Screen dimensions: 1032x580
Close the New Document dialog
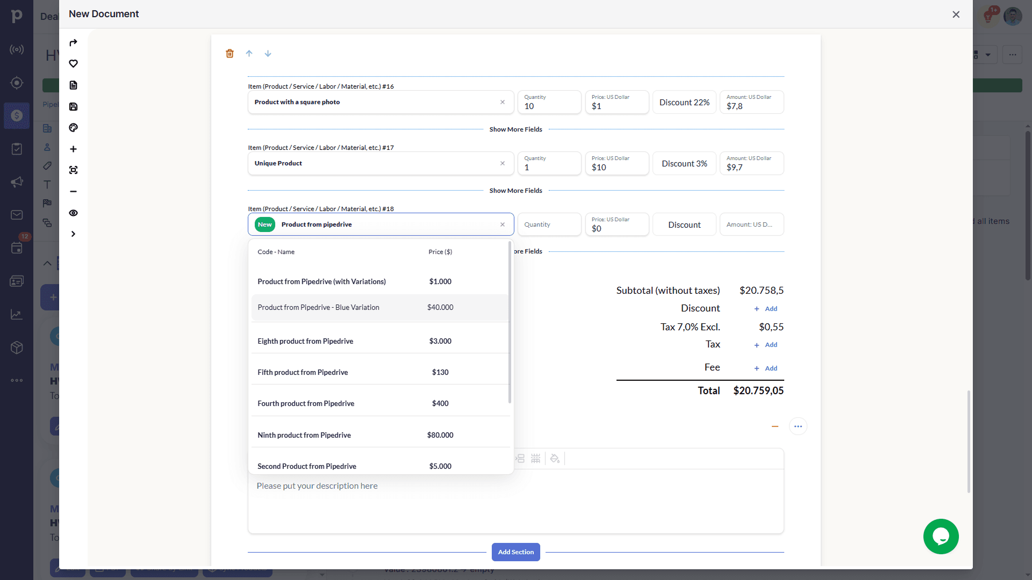[x=956, y=15]
